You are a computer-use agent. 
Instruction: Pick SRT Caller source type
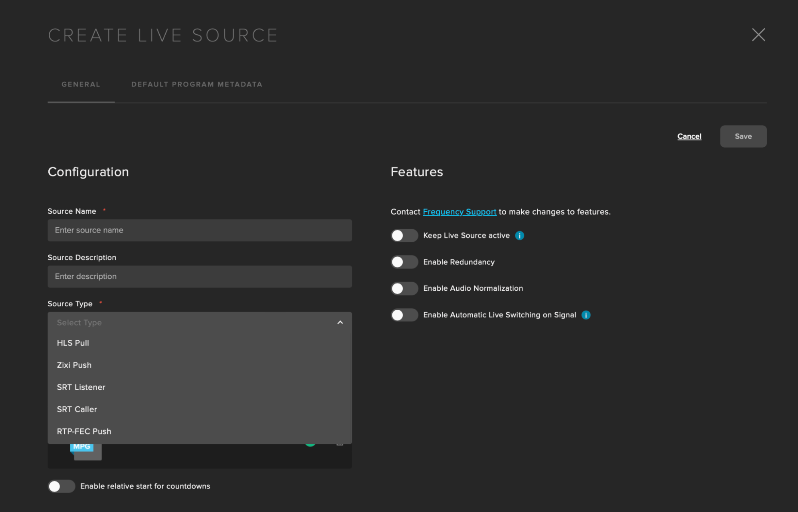(x=77, y=409)
